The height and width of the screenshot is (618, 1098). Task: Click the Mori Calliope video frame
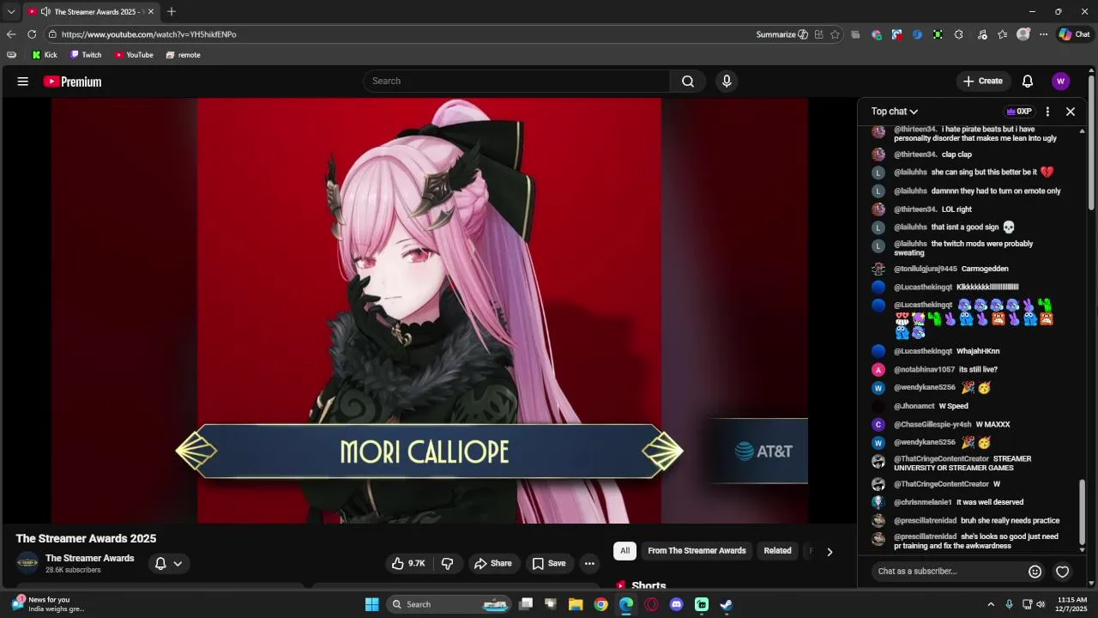click(x=429, y=311)
